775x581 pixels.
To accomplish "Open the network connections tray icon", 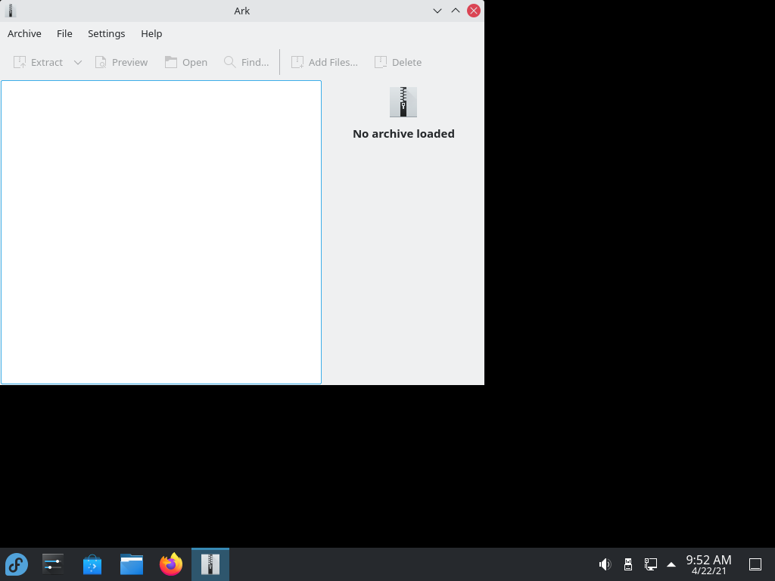I will (650, 564).
